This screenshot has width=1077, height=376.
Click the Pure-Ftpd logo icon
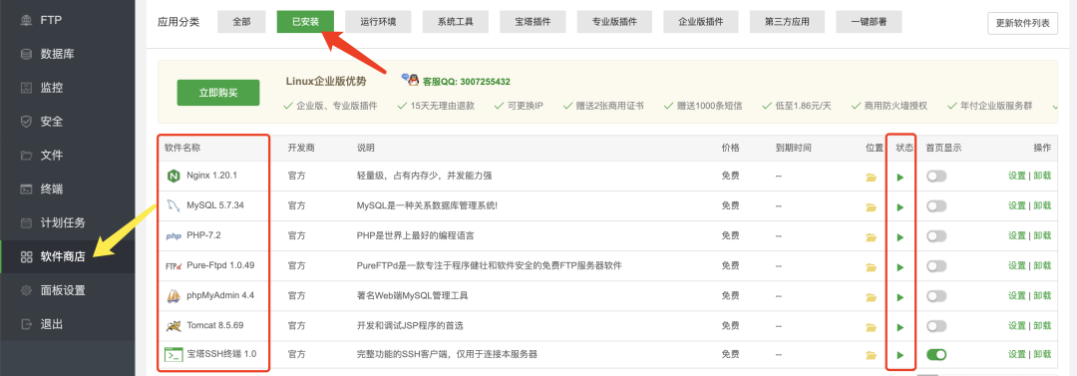tap(173, 266)
